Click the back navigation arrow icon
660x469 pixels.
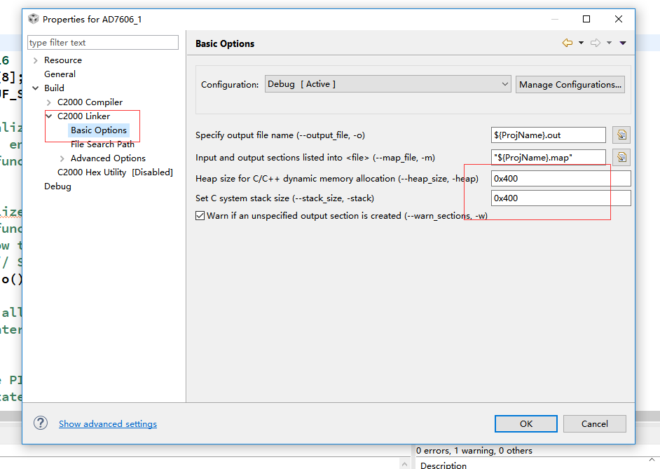(567, 43)
